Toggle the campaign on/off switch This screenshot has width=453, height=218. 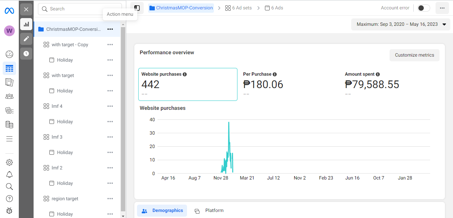(424, 8)
